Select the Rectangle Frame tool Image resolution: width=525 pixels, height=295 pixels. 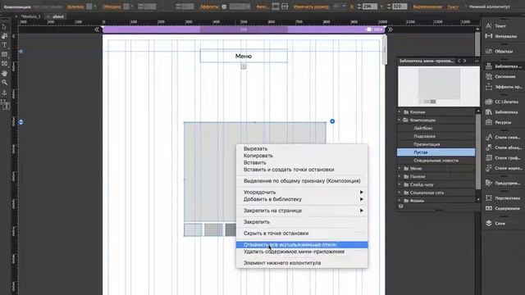tap(4, 64)
